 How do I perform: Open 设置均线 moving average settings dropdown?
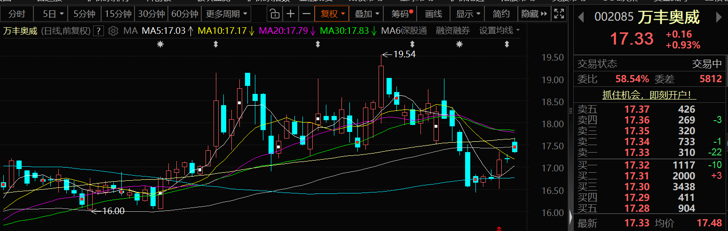(499, 31)
